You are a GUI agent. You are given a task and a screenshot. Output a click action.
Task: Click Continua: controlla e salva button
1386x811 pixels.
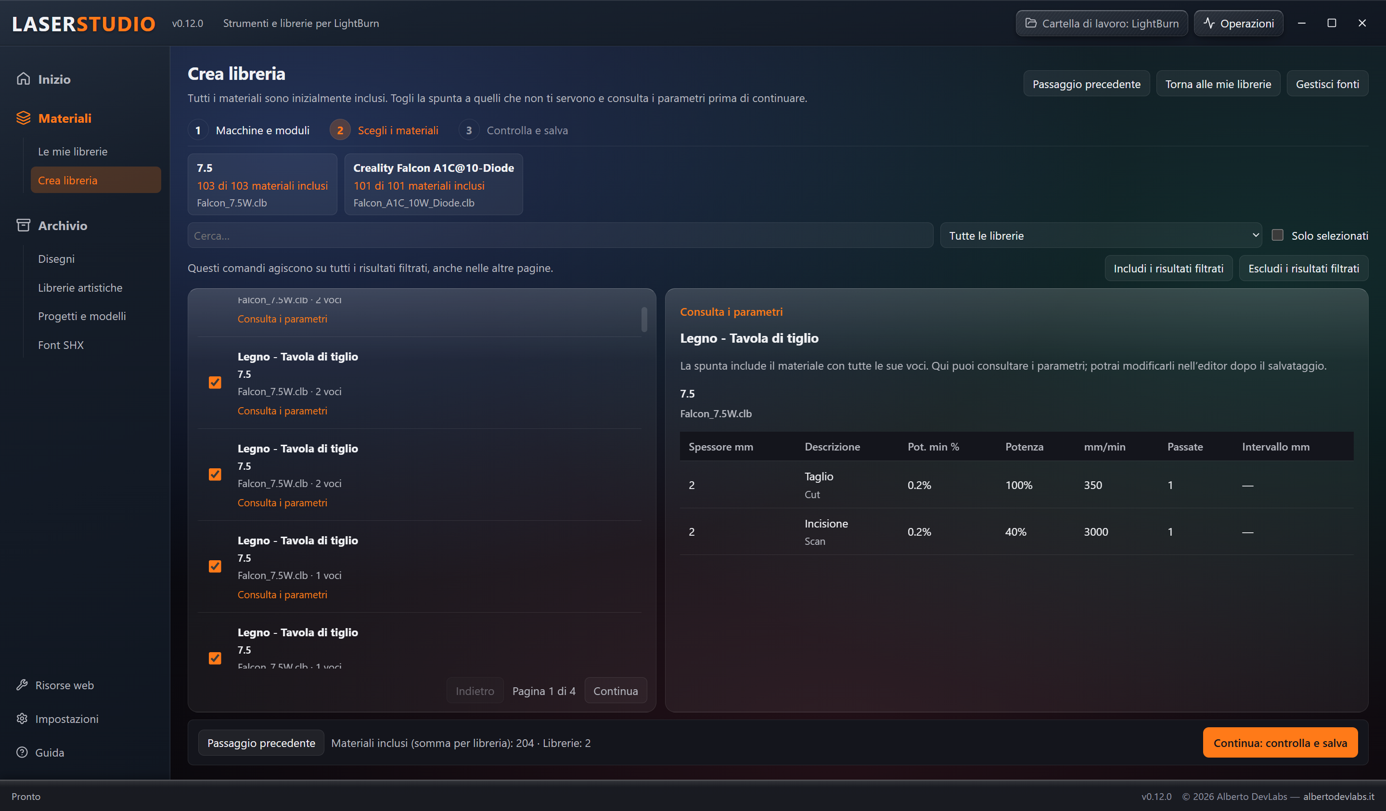1280,742
